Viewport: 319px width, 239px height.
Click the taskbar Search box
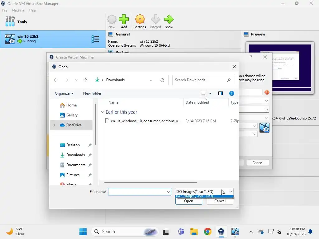(x=125, y=232)
